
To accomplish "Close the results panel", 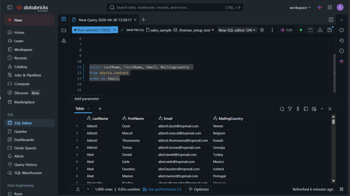I will (330, 109).
